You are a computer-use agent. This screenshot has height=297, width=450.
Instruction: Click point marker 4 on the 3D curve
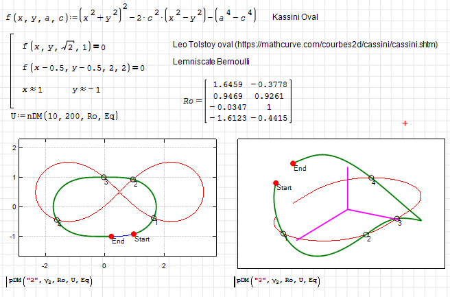[371, 178]
